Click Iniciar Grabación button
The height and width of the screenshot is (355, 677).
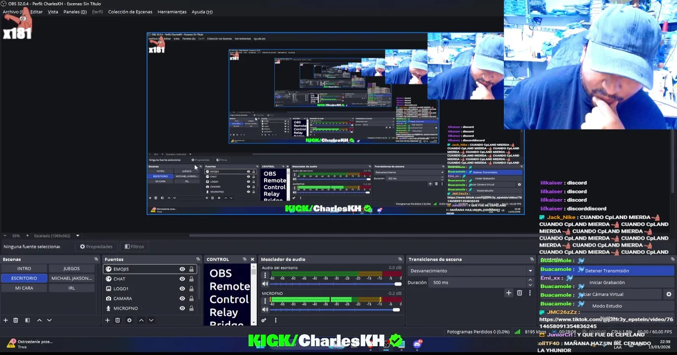point(607,283)
